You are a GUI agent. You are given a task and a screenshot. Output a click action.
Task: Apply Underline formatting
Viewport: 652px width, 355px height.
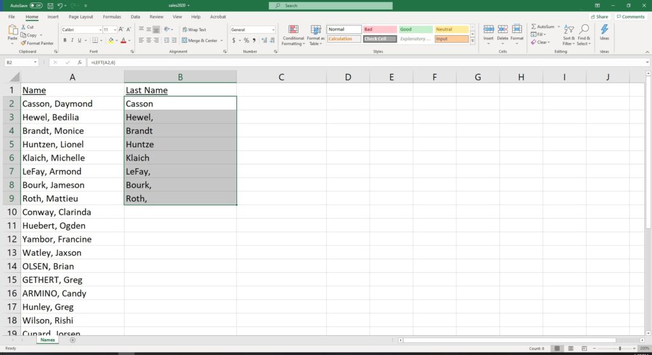coord(80,40)
